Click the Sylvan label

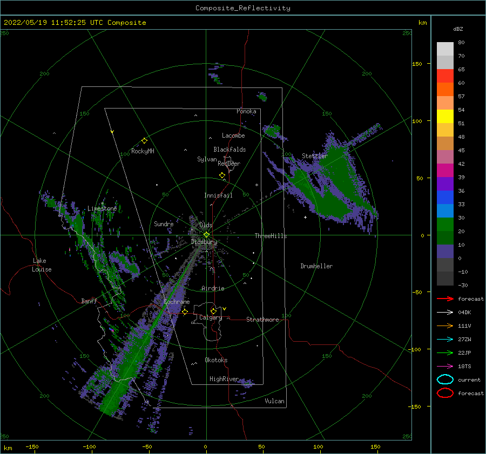(x=207, y=160)
